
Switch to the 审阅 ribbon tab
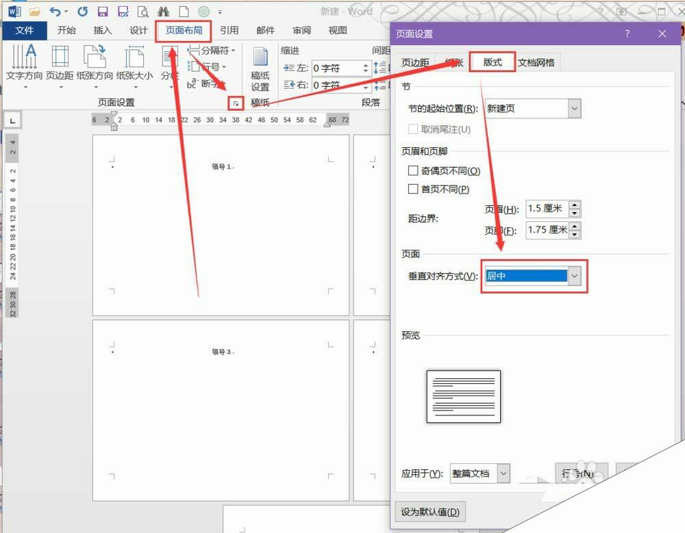tap(302, 30)
